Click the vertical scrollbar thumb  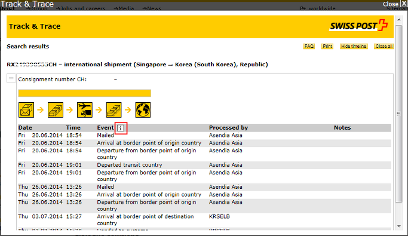[398, 114]
